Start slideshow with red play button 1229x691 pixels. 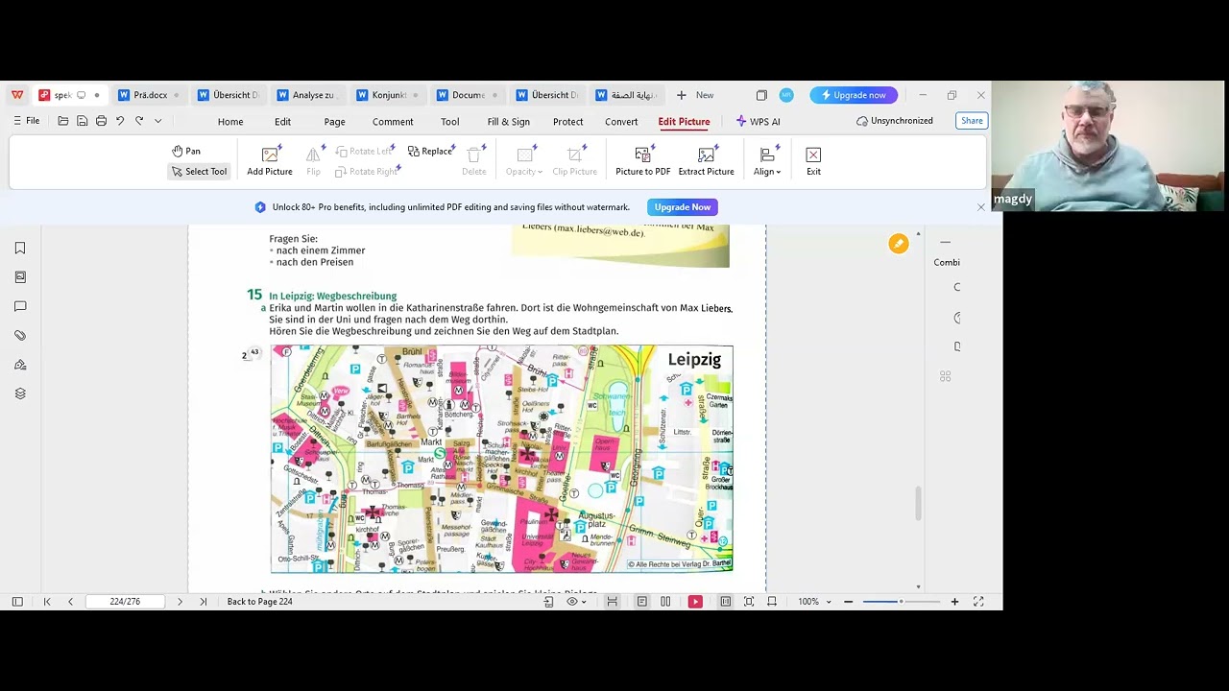tap(695, 602)
